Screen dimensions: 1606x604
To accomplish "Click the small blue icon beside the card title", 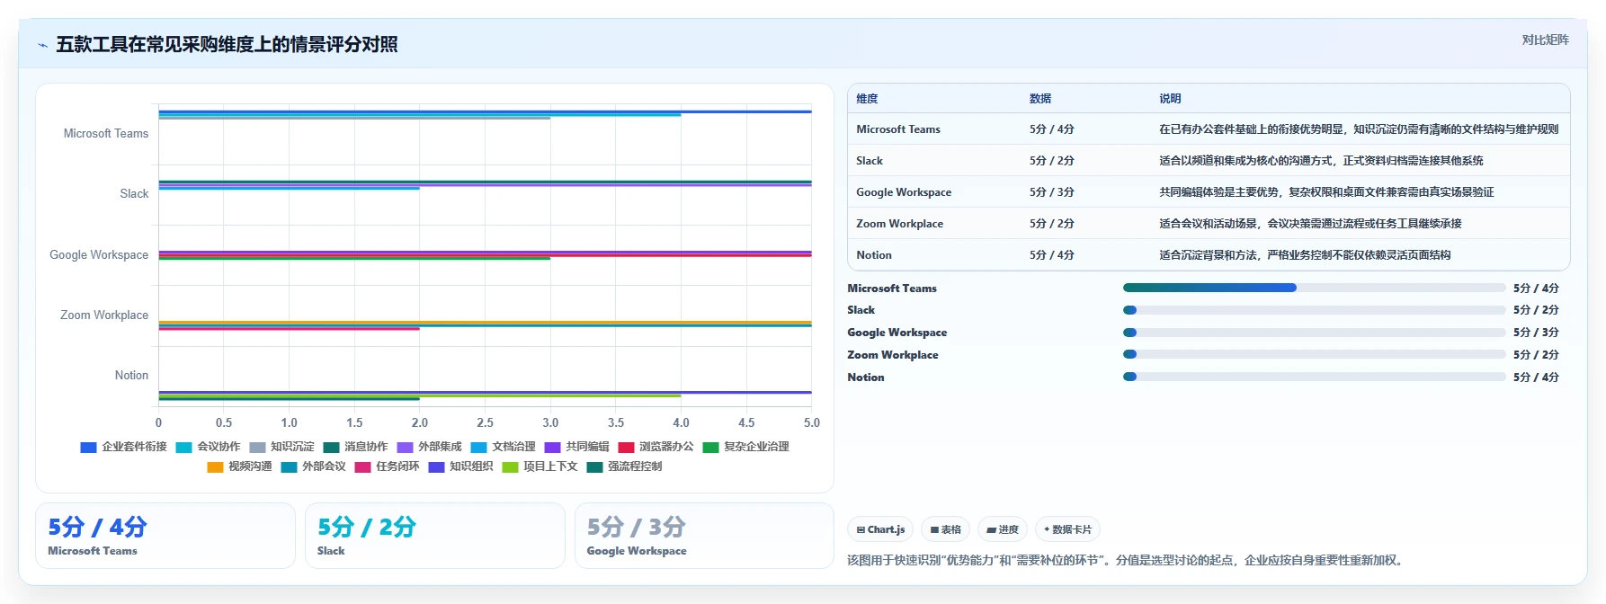I will point(42,45).
